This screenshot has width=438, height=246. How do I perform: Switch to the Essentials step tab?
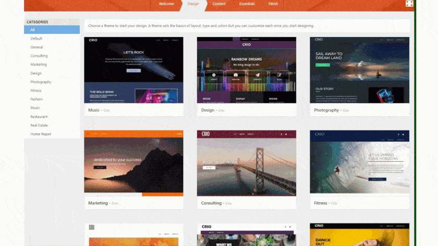point(247,4)
